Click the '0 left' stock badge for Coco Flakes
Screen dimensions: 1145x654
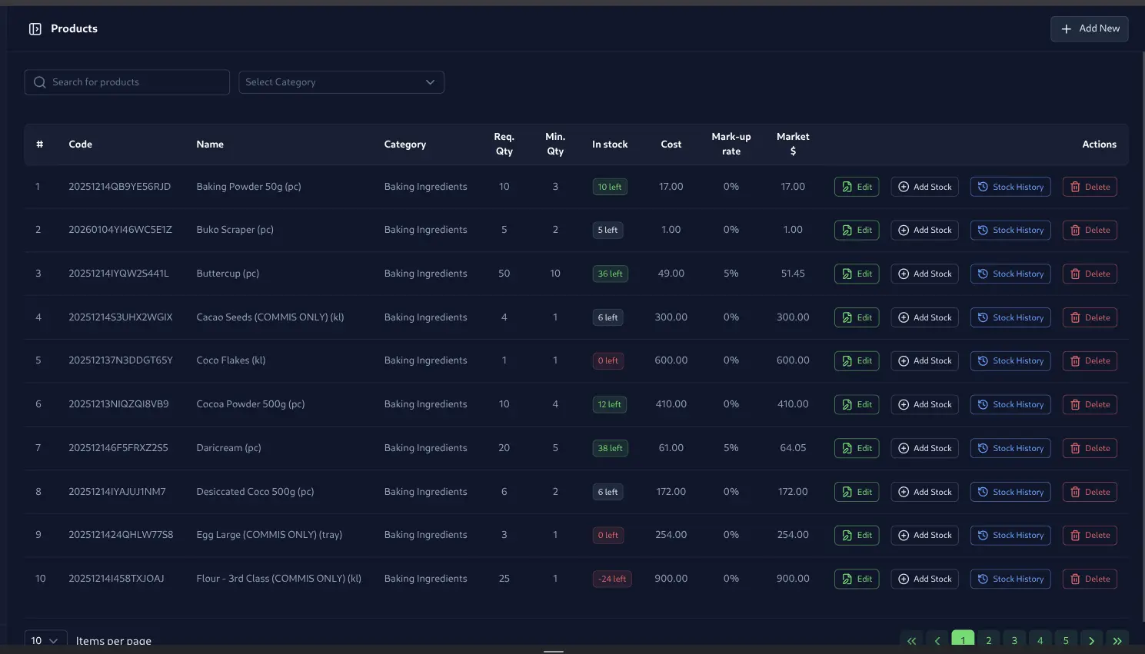(x=607, y=360)
